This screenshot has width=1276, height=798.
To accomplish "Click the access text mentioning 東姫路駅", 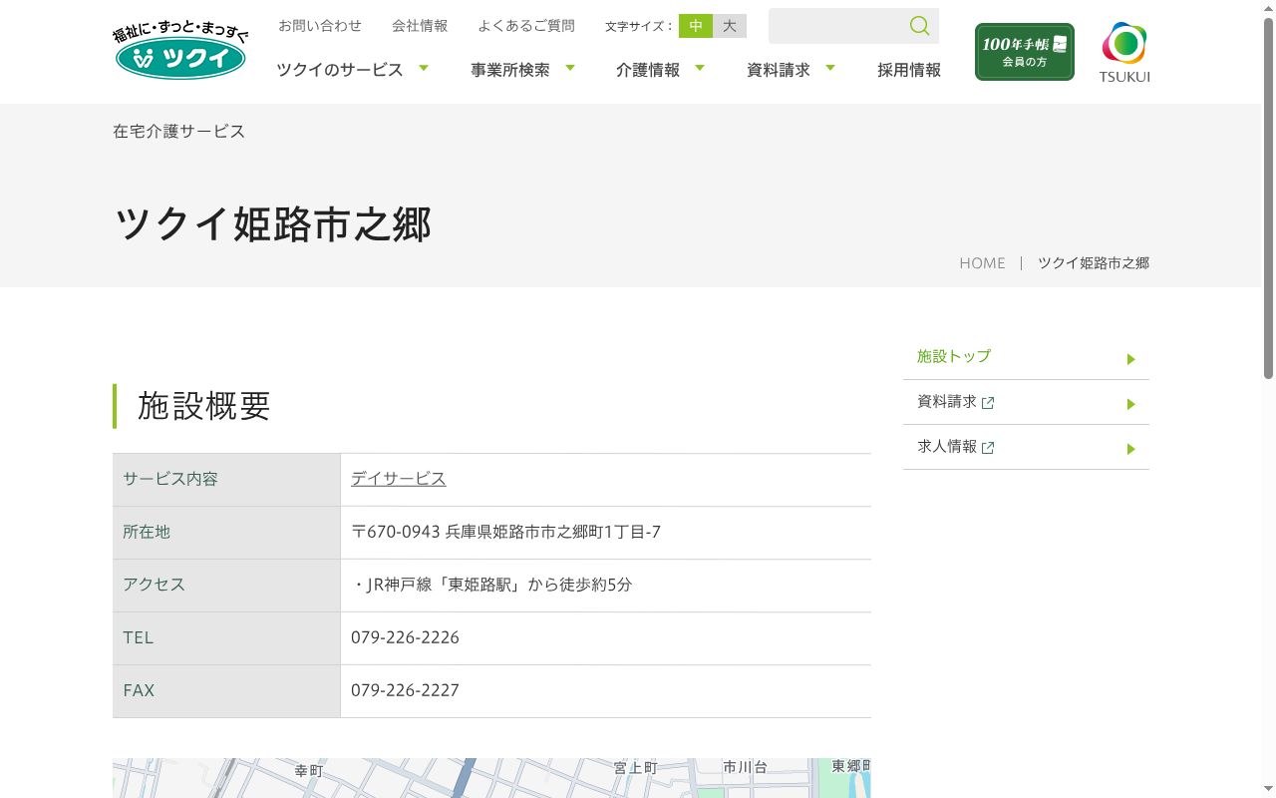I will pos(491,585).
